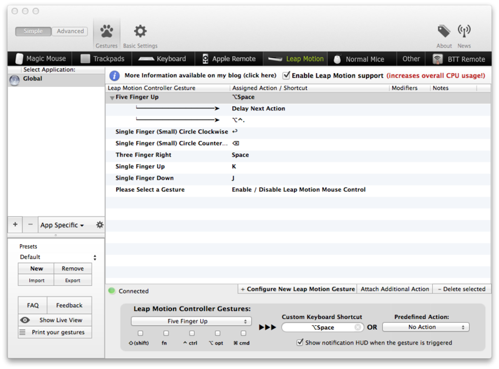Toggle the cmd modifier checkbox
The height and width of the screenshot is (369, 499).
(x=243, y=333)
